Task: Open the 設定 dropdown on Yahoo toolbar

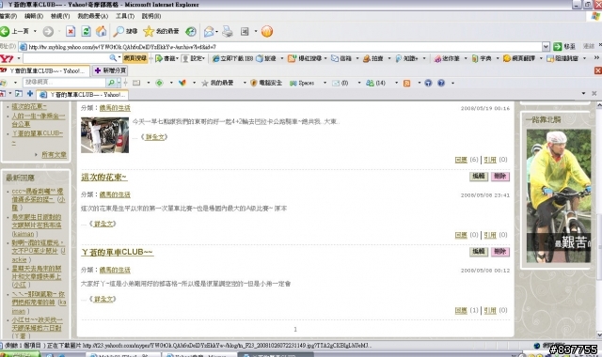Action: tap(194, 58)
